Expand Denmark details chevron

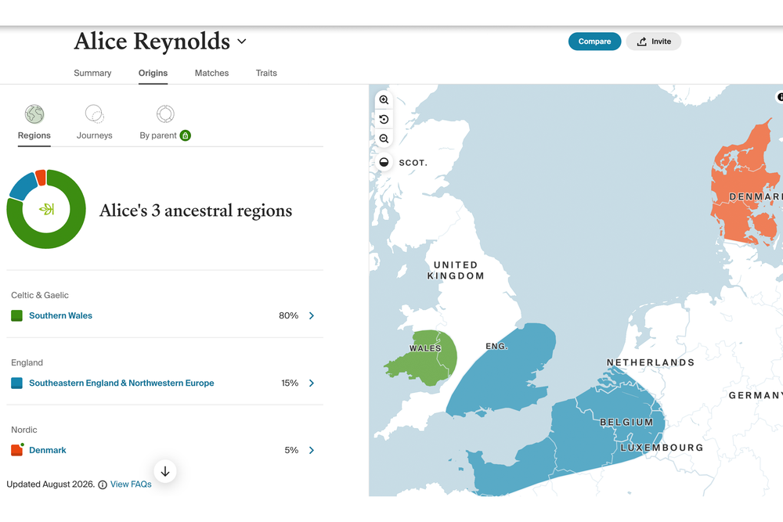[x=312, y=450]
